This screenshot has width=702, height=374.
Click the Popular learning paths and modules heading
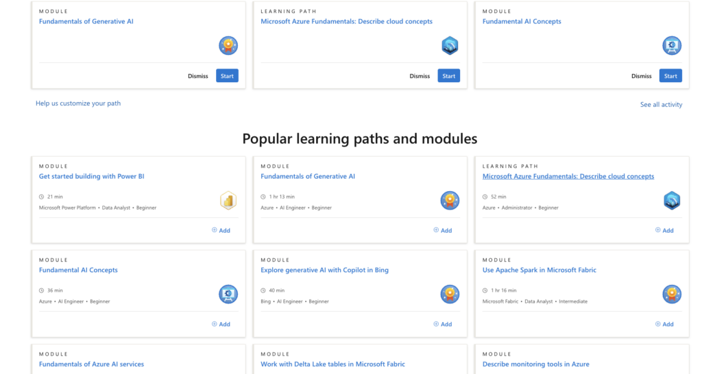pos(360,138)
